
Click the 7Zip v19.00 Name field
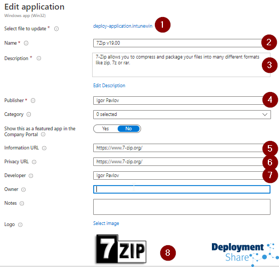pyautogui.click(x=178, y=43)
